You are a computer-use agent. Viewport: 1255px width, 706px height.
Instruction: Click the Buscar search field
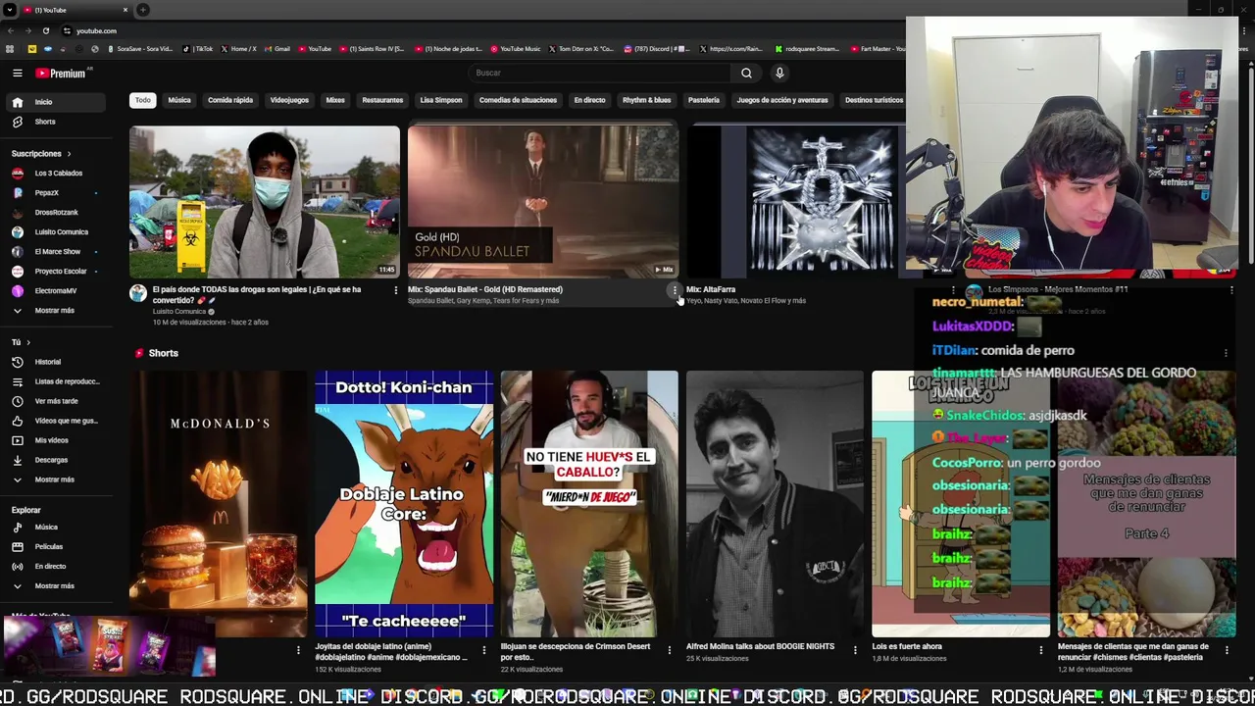point(599,73)
